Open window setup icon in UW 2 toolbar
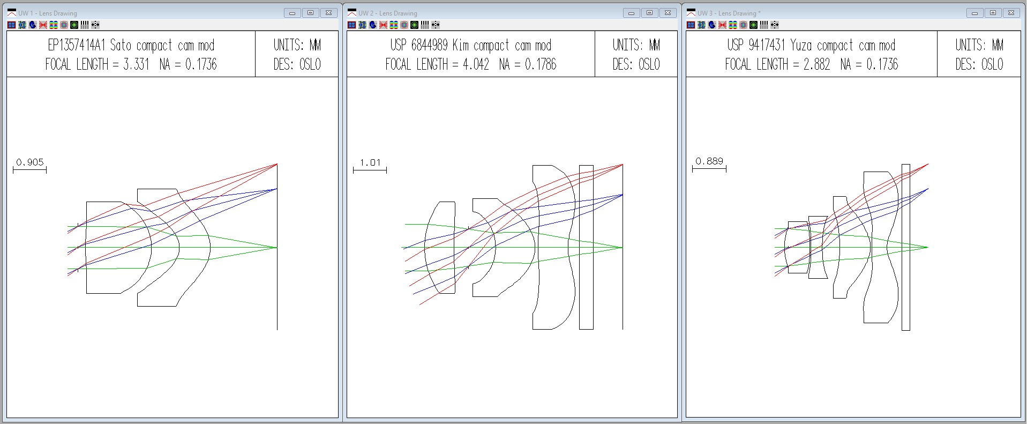Image resolution: width=1027 pixels, height=424 pixels. [352, 25]
